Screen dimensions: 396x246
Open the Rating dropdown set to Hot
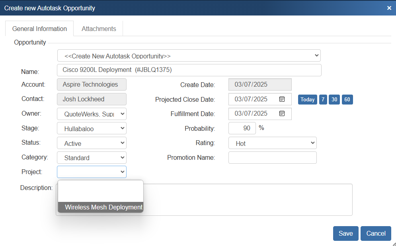click(x=272, y=143)
